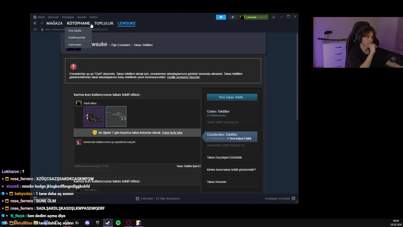403x227 pixels.
Task: Click the '(0 Beklemede)' text under Gelen Teklifler
Action: [216, 115]
